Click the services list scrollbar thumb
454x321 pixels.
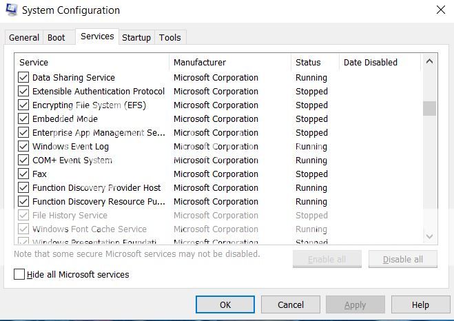click(430, 108)
